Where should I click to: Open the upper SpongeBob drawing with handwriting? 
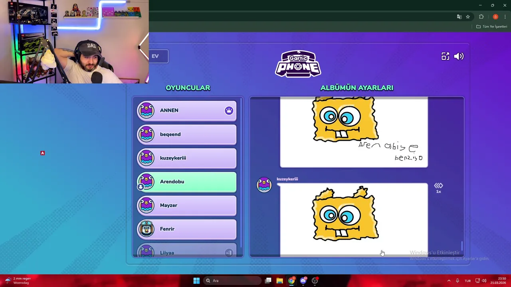[354, 132]
